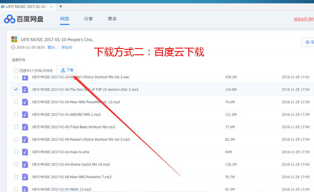This screenshot has width=314, height=192.
Task: Check the box for People's Choice Vol.3.mp3
Action: (x=16, y=139)
